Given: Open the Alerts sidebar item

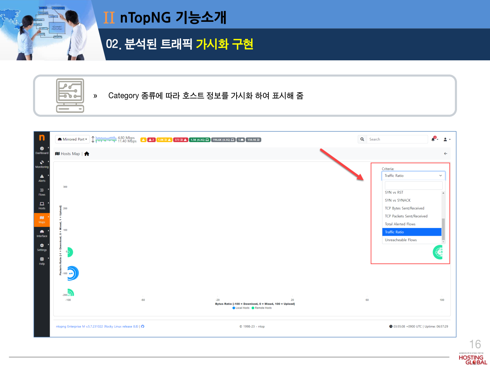Looking at the screenshot, I should click(42, 178).
